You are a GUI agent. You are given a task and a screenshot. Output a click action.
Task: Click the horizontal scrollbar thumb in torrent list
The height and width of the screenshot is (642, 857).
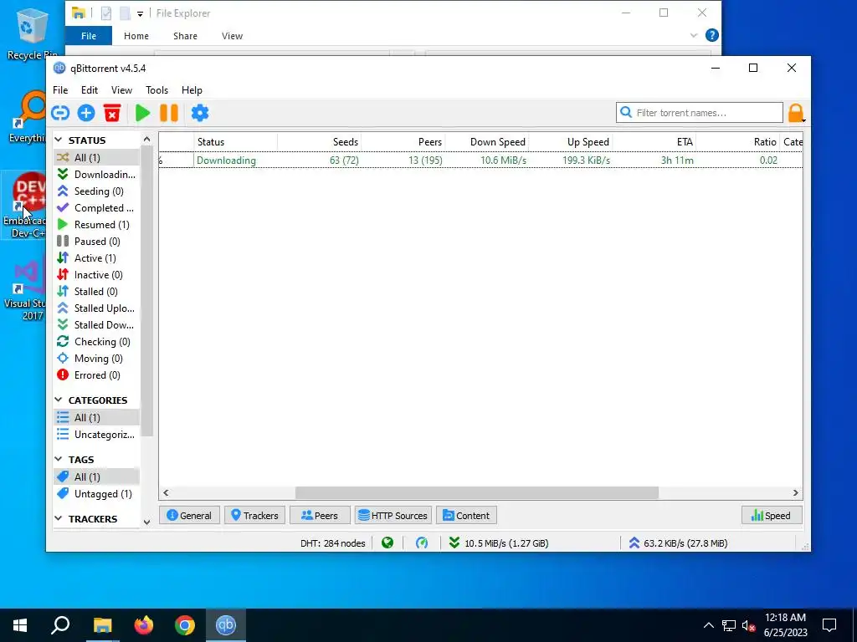[x=476, y=493]
